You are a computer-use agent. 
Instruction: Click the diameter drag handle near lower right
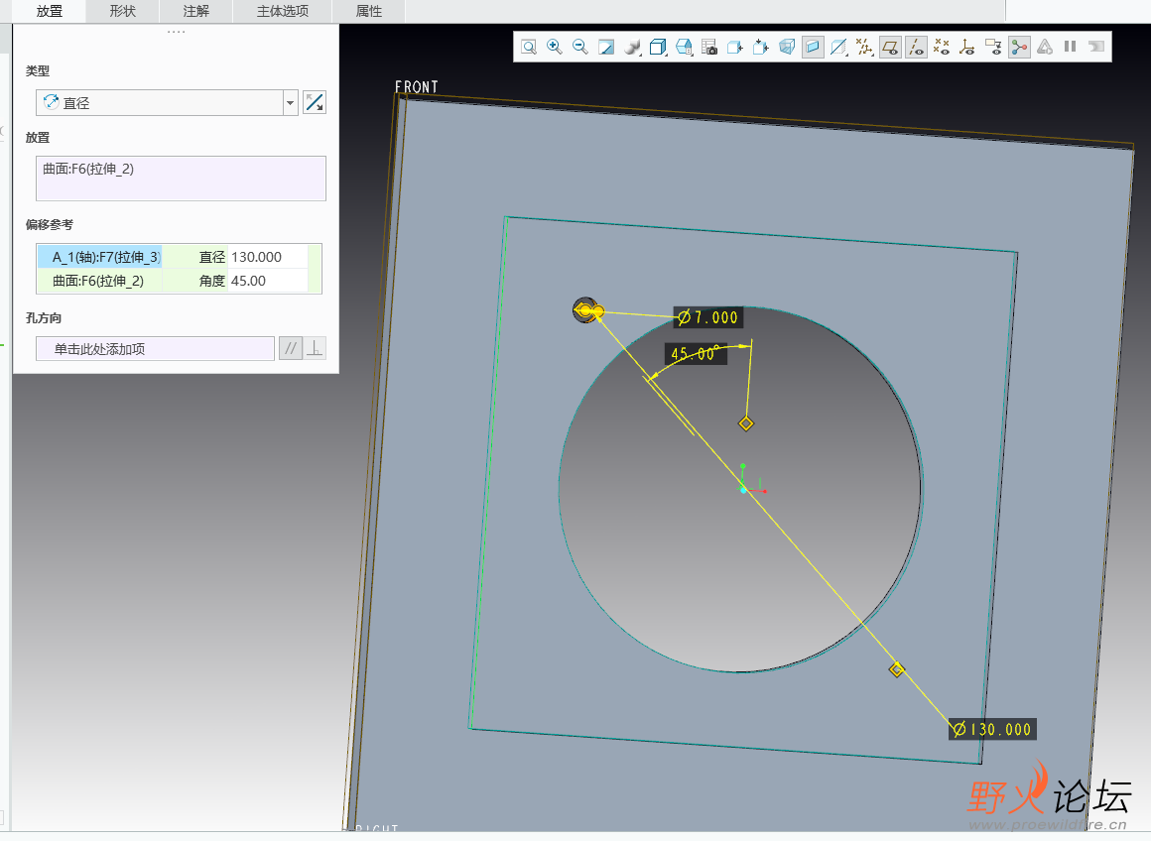pyautogui.click(x=896, y=669)
